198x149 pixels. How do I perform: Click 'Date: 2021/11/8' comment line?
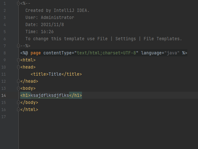pos(45,24)
